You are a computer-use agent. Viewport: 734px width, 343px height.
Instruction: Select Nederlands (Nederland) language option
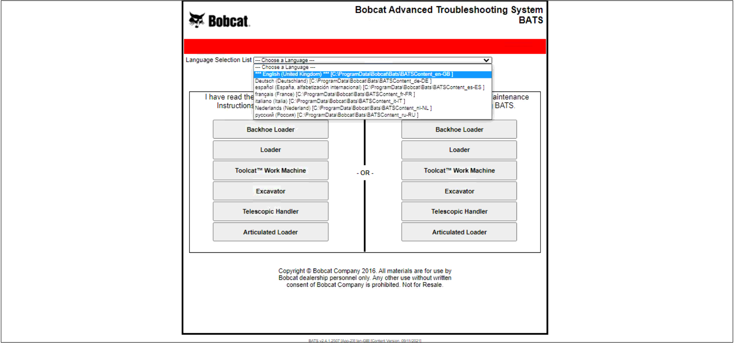tap(343, 108)
